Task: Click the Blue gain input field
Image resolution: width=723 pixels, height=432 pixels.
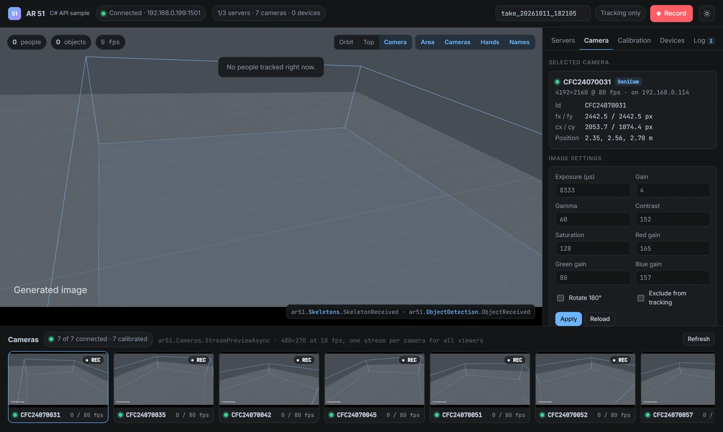Action: (x=672, y=277)
